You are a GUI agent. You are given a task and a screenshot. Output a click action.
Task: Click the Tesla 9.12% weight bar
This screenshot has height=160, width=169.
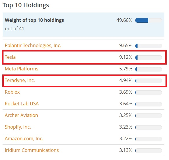(x=149, y=58)
